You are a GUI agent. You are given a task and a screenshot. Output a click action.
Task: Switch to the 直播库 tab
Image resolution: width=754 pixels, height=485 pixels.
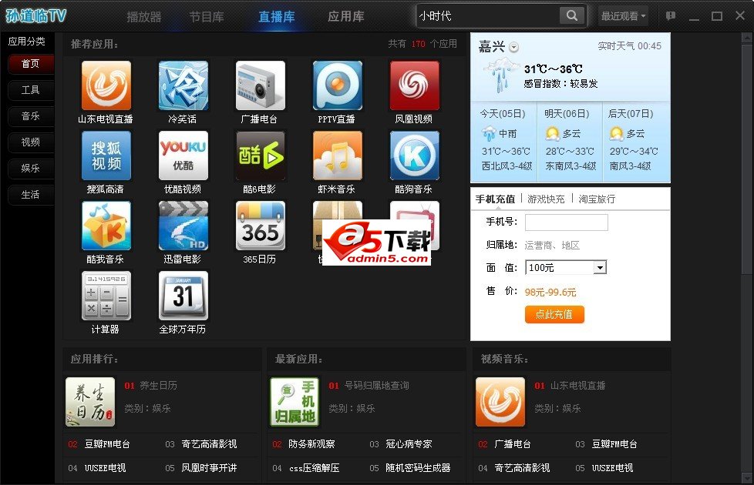pos(277,17)
